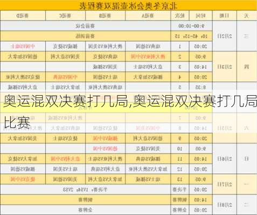This screenshot has height=215, width=257.
Task: Click the red 捷克VS中国 match cell
Action: point(23,179)
